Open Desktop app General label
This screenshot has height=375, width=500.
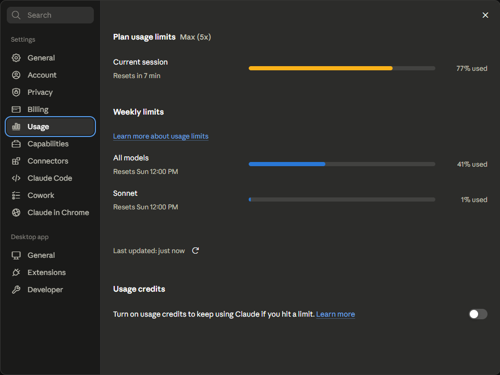pyautogui.click(x=41, y=255)
